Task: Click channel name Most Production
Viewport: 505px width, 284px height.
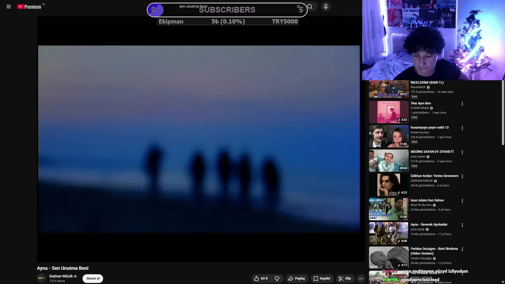Action: 421,205
